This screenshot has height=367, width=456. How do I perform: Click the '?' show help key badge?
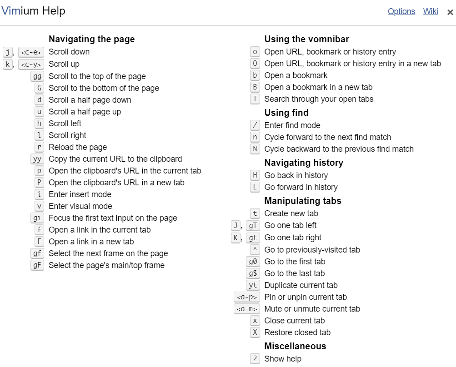[255, 359]
